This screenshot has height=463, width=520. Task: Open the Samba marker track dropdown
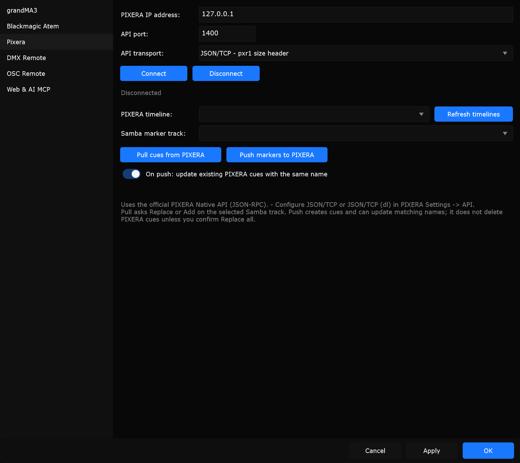pos(356,133)
